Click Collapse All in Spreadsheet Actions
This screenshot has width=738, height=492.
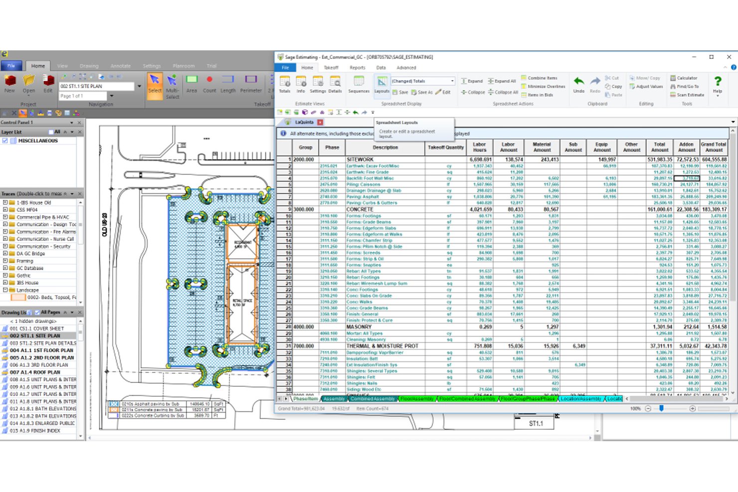point(503,92)
